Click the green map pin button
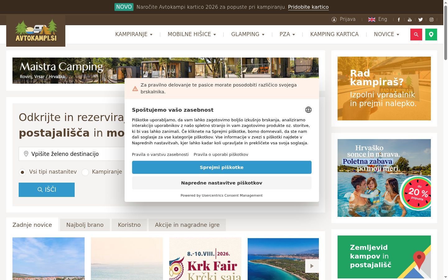The width and height of the screenshot is (448, 280). tap(431, 35)
